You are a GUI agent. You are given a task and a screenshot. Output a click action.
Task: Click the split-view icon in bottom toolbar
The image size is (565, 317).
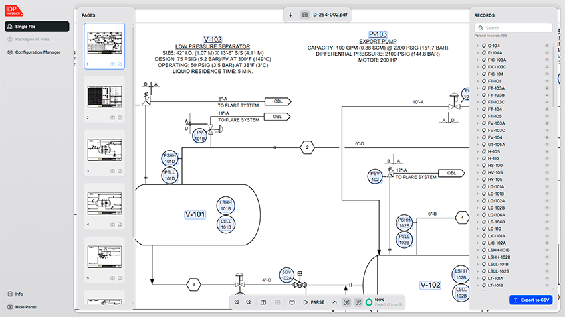[x=263, y=302]
